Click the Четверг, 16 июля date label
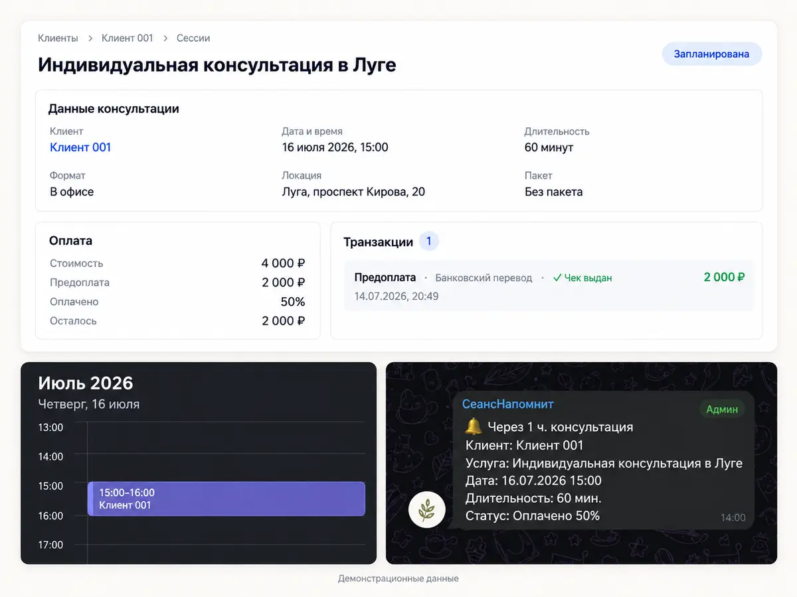 [89, 404]
